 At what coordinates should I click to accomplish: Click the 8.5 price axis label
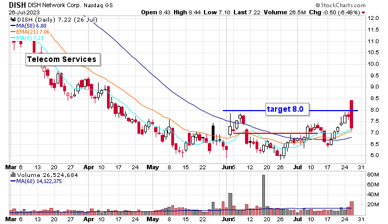(374, 98)
